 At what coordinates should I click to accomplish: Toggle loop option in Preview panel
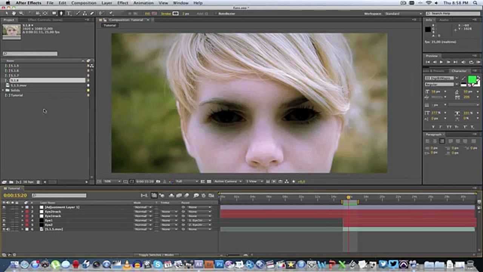[471, 62]
